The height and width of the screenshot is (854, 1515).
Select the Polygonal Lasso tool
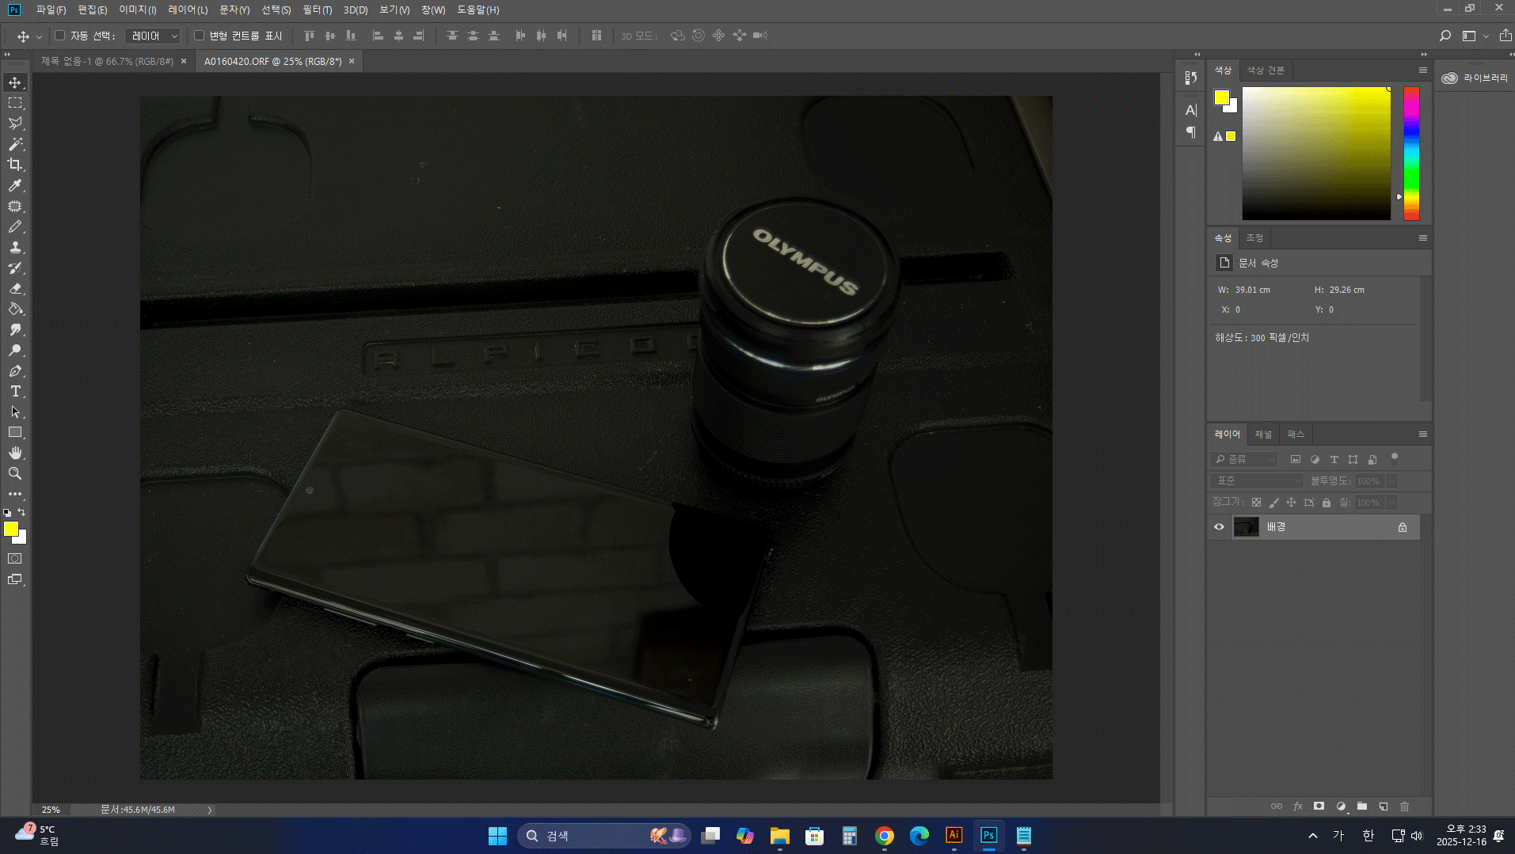(15, 123)
